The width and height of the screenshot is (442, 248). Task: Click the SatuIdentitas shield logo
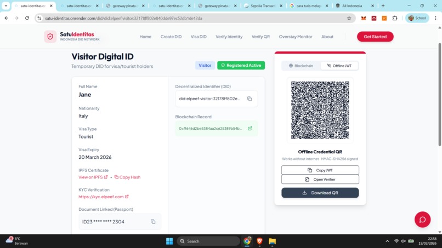50,37
